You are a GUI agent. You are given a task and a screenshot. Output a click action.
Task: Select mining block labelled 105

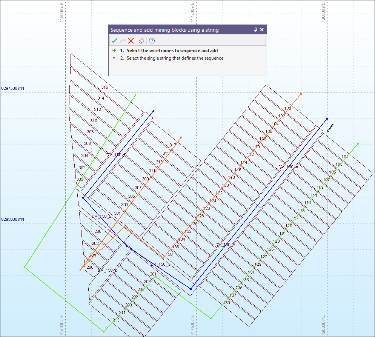tap(332, 172)
